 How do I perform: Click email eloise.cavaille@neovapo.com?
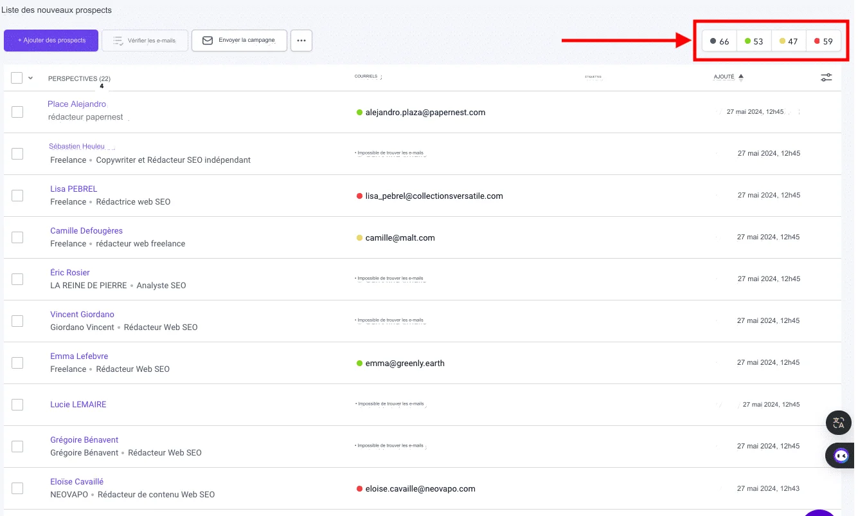420,489
